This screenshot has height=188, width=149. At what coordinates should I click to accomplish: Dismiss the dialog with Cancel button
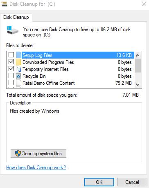pyautogui.click(x=132, y=182)
